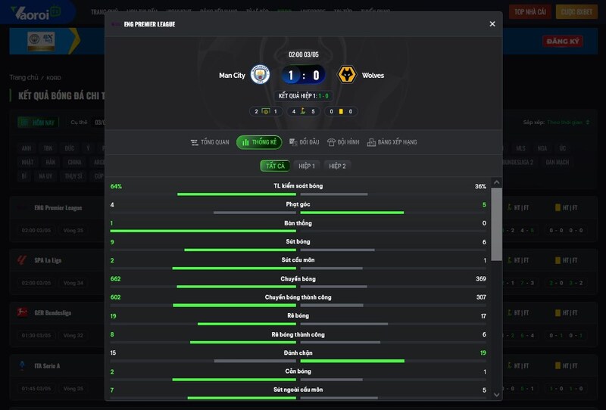The height and width of the screenshot is (410, 606).
Task: Close the ENG Premier League popup
Action: click(492, 24)
